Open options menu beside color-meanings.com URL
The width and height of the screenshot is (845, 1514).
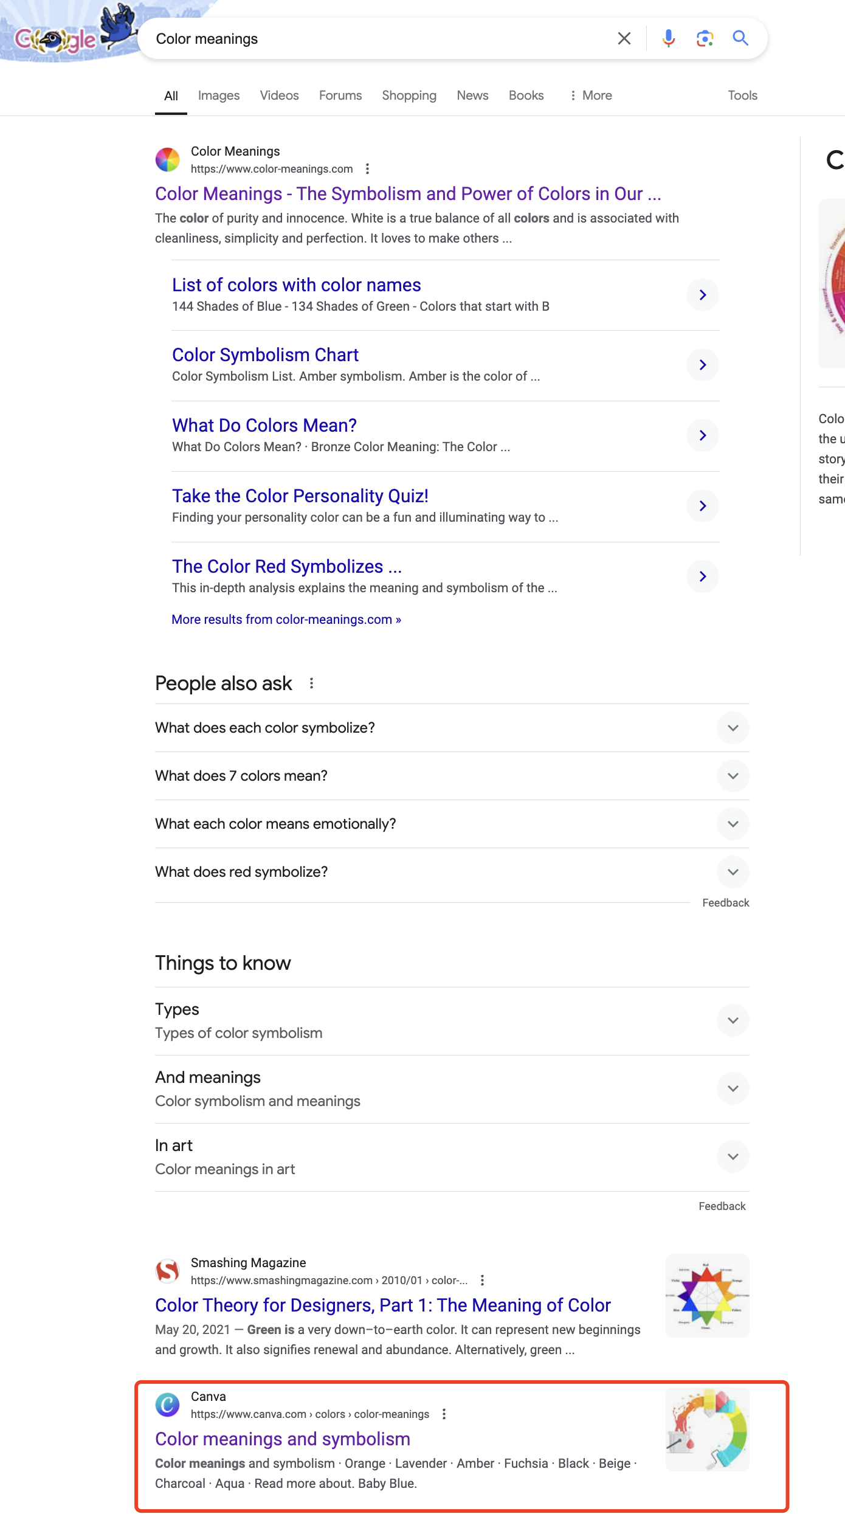[367, 169]
